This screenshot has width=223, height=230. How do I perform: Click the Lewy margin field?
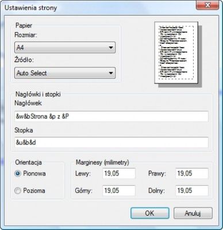click(119, 174)
